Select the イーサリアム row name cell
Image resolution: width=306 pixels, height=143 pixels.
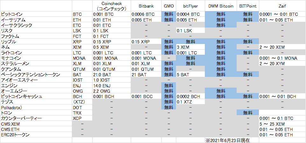36,20
